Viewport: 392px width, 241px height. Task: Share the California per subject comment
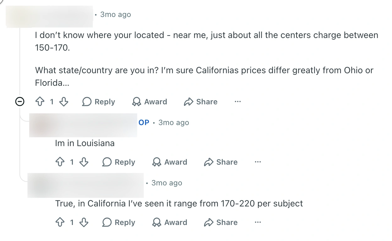pyautogui.click(x=221, y=222)
